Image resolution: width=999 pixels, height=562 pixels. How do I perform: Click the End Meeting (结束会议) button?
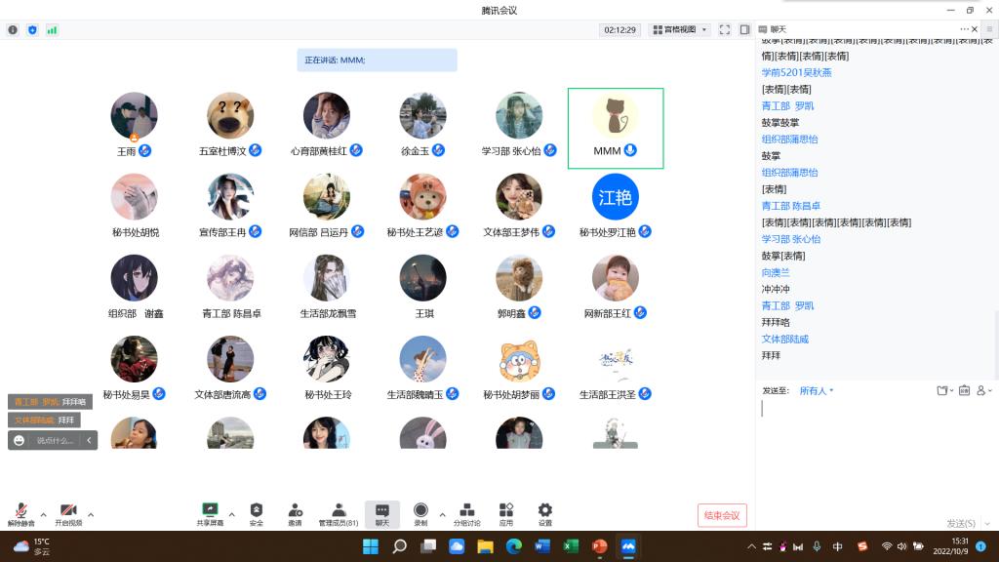(x=722, y=515)
